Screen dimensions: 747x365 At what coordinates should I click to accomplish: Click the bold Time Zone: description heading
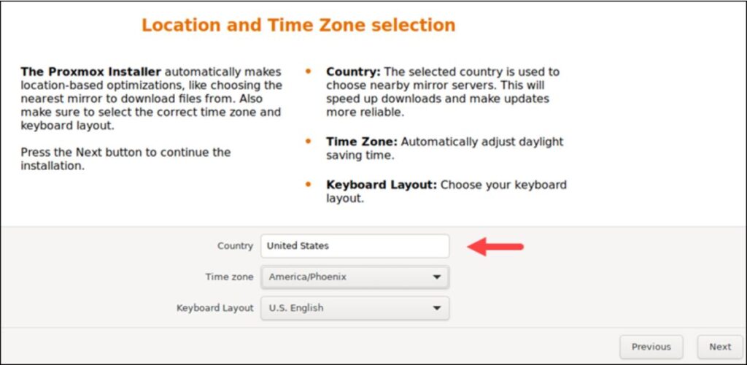click(362, 142)
